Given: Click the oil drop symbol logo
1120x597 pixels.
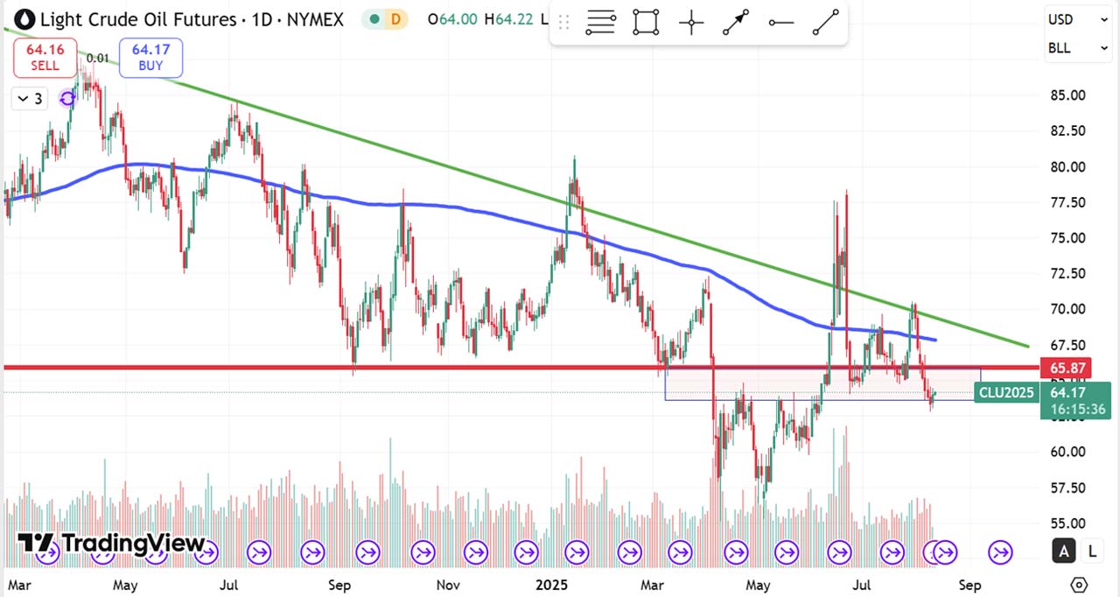Looking at the screenshot, I should [x=25, y=19].
